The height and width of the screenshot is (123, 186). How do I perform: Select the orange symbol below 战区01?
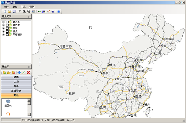click(8, 114)
